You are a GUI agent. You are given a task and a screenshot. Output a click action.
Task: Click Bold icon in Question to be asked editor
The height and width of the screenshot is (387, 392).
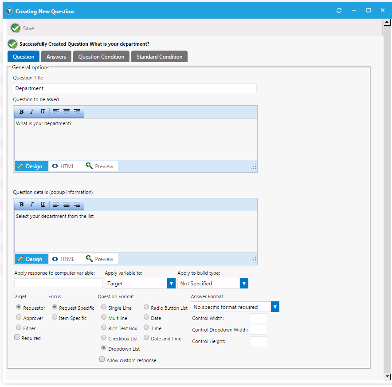(21, 112)
